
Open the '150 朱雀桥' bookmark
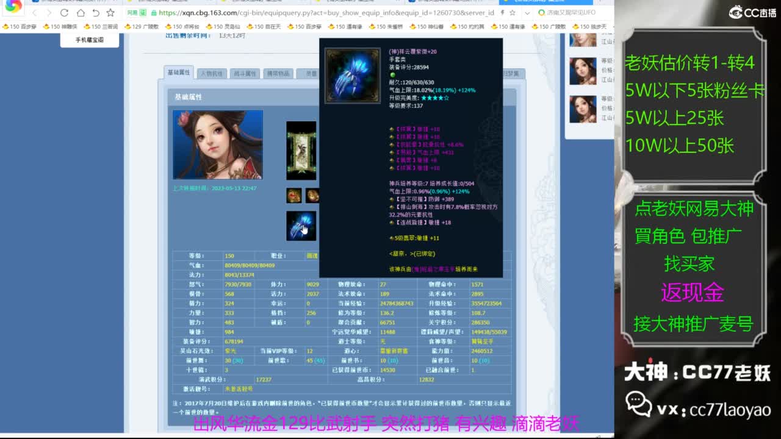[386, 27]
